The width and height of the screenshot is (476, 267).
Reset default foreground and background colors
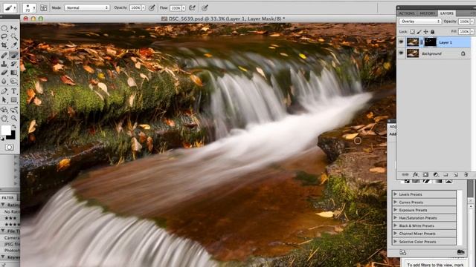point(3,139)
